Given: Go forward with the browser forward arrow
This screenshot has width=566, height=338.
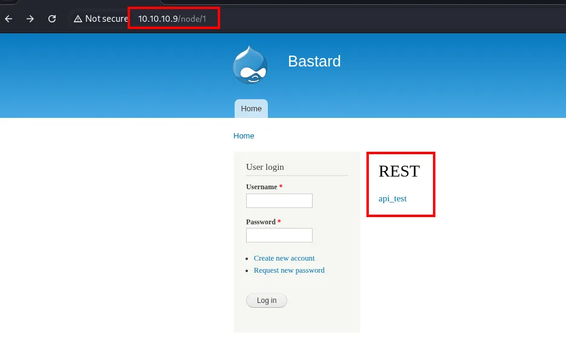Looking at the screenshot, I should (x=30, y=19).
